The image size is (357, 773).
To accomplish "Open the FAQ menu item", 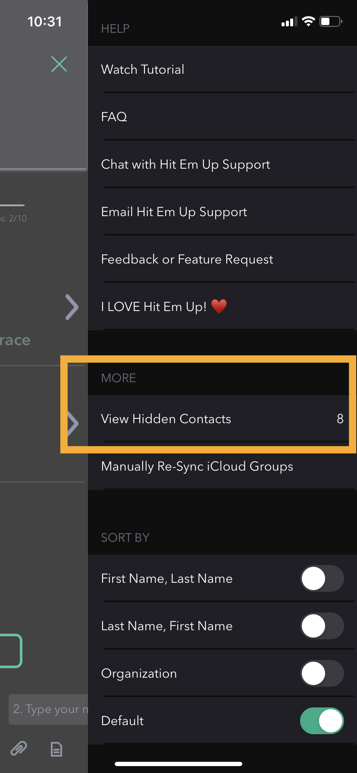I will [x=114, y=117].
